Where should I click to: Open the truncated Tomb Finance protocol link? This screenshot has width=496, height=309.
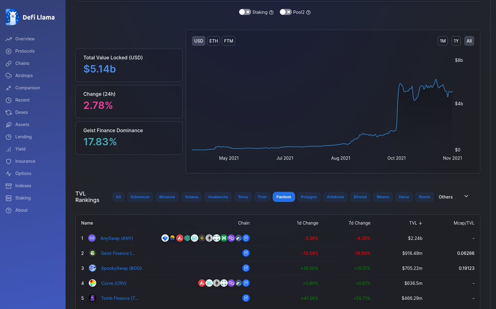pyautogui.click(x=120, y=298)
